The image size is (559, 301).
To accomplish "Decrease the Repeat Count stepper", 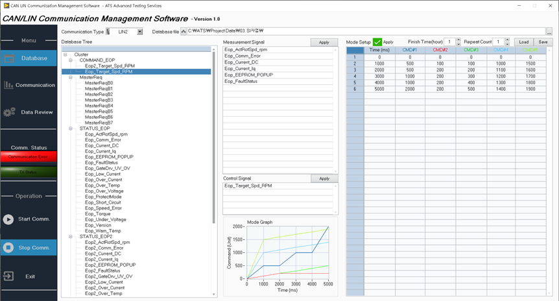I will tap(507, 44).
